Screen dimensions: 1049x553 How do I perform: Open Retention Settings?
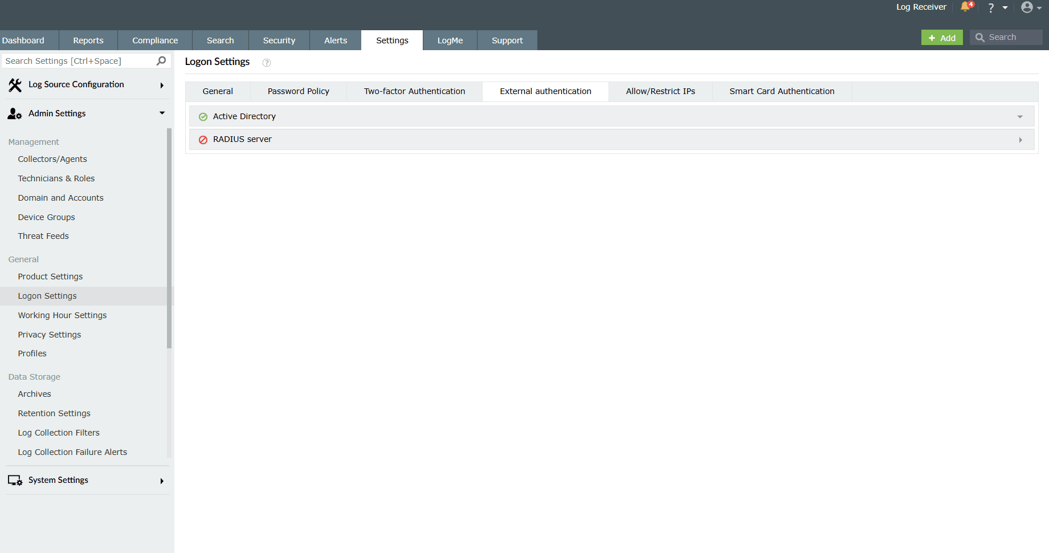[x=54, y=414]
